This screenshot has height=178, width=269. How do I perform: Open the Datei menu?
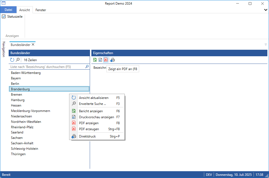(x=8, y=10)
